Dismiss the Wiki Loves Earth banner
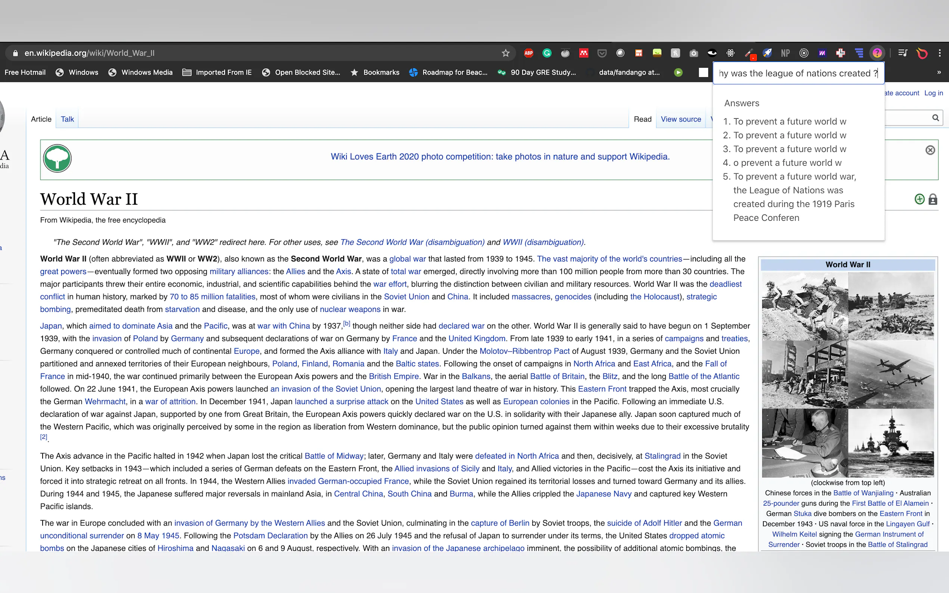Image resolution: width=949 pixels, height=593 pixels. [x=930, y=150]
